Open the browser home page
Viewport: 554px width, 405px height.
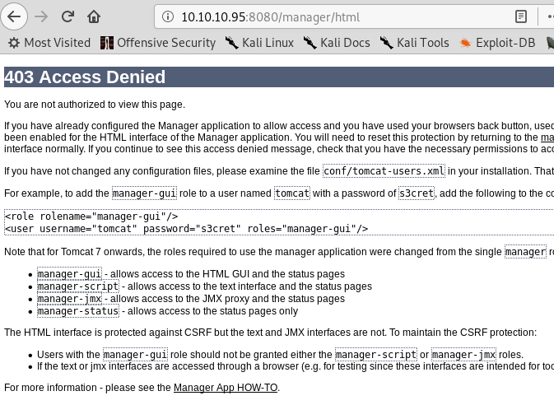pyautogui.click(x=94, y=16)
